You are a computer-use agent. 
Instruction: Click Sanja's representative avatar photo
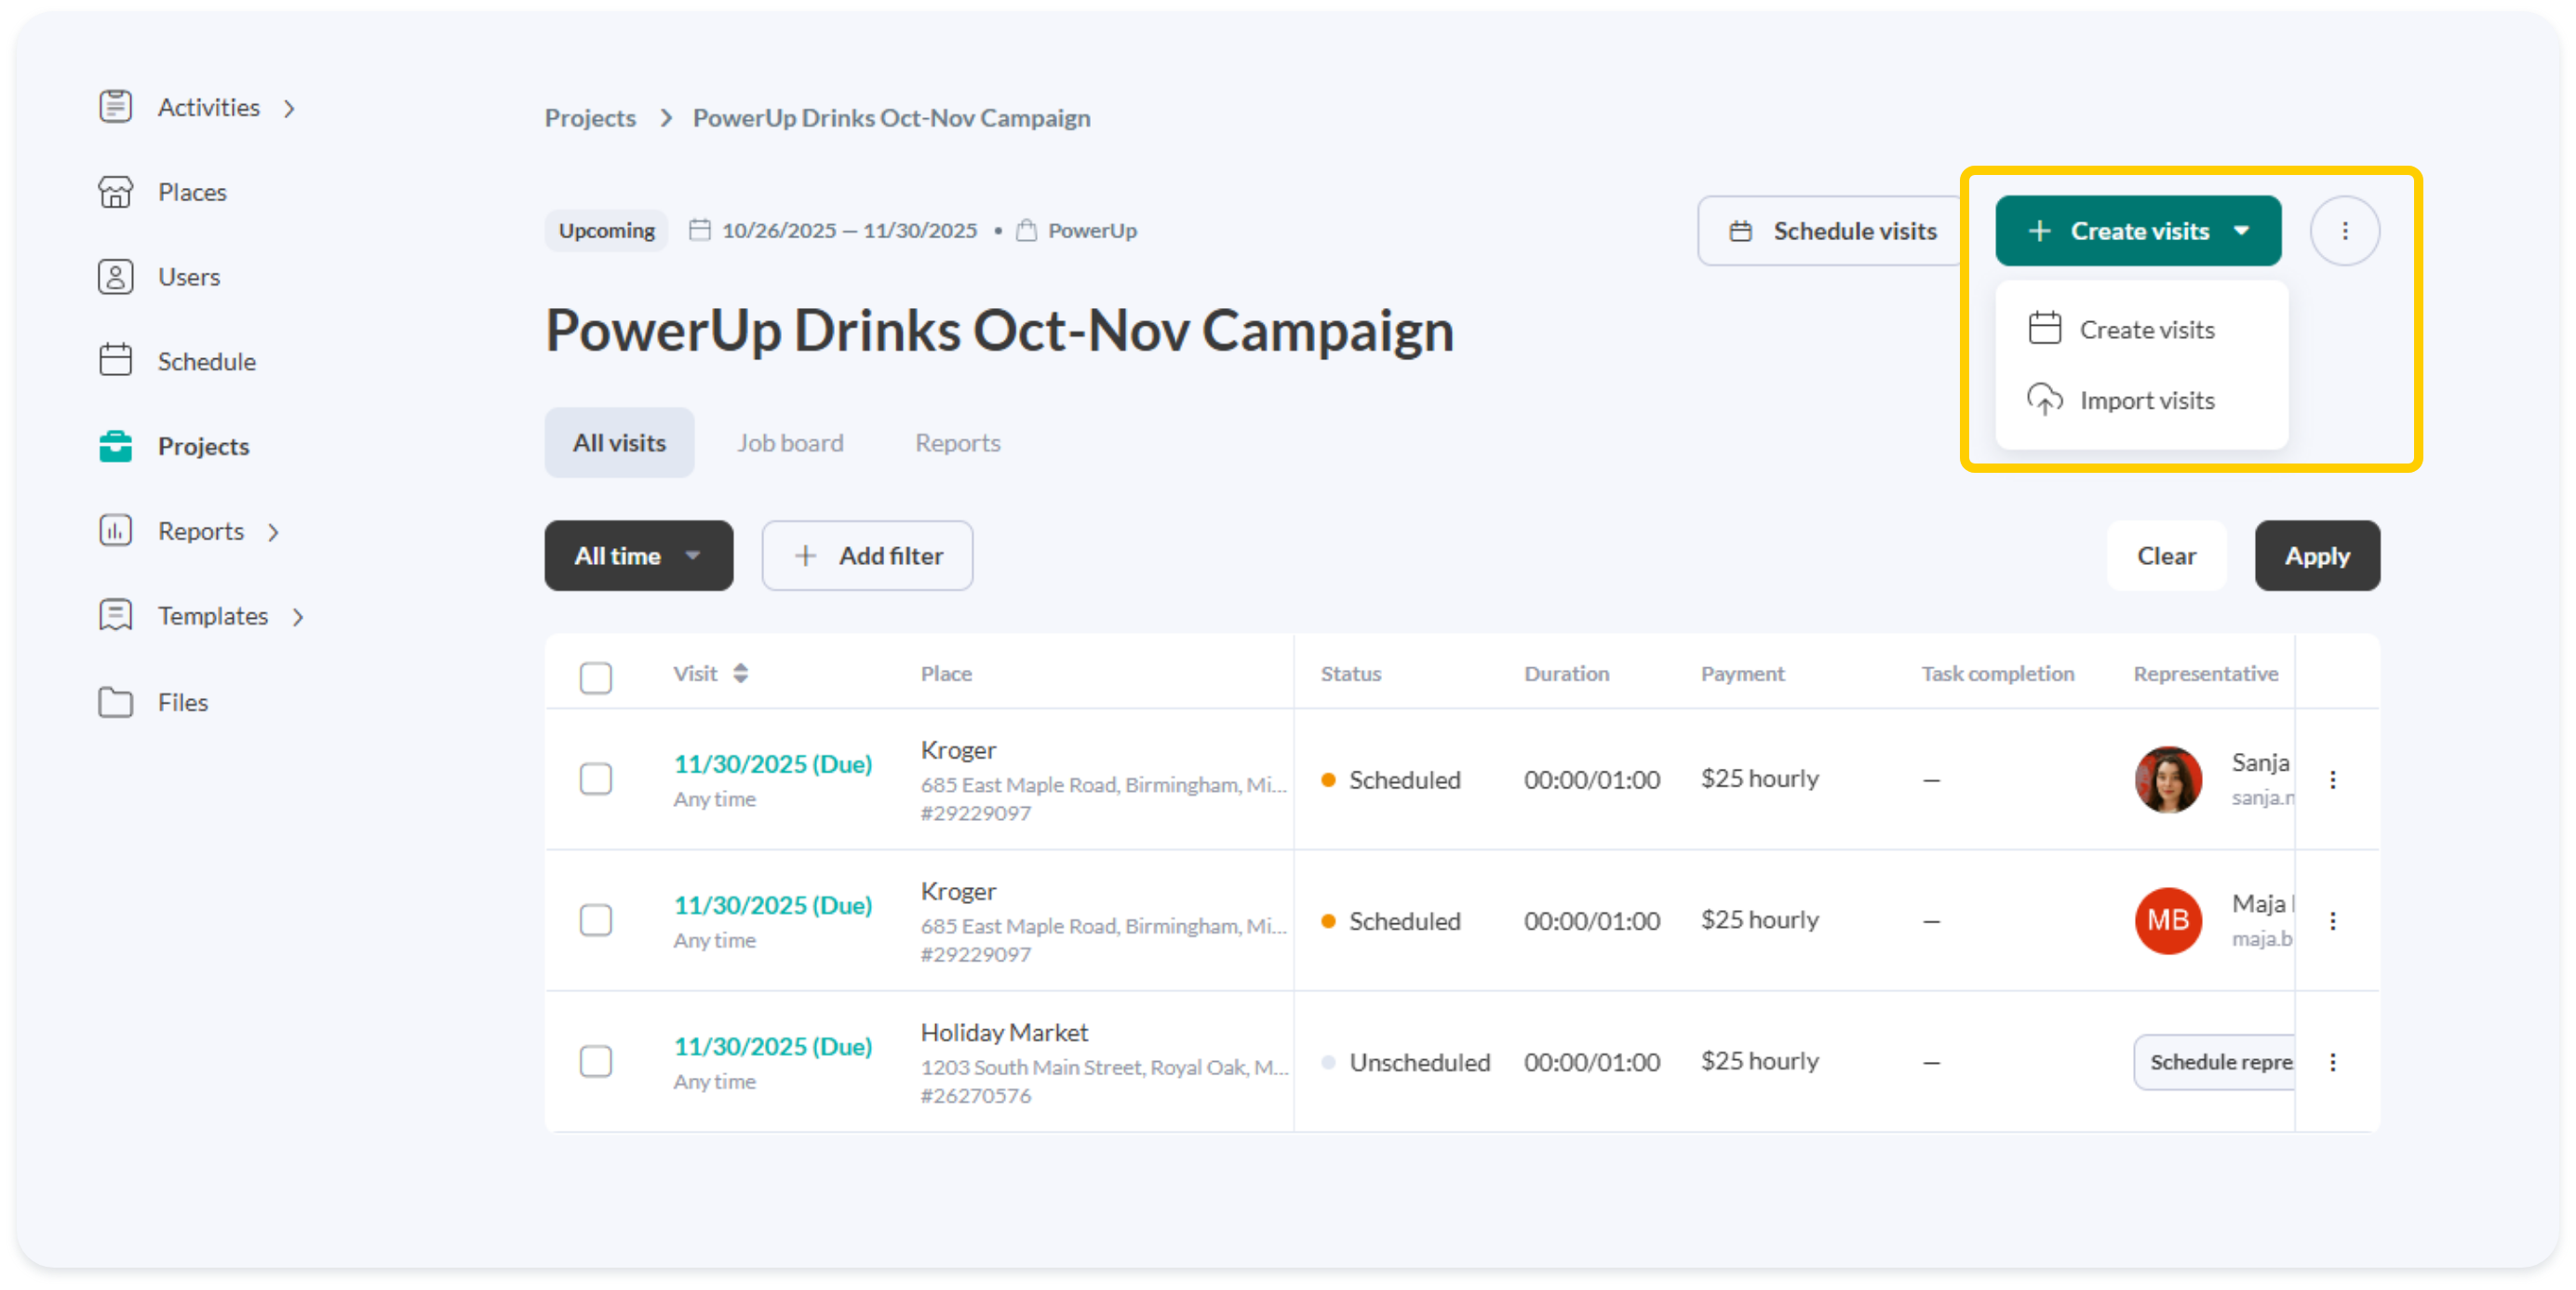(2167, 779)
